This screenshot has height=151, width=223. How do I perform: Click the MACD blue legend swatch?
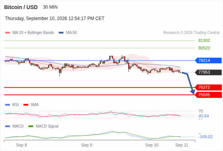(x=8, y=126)
